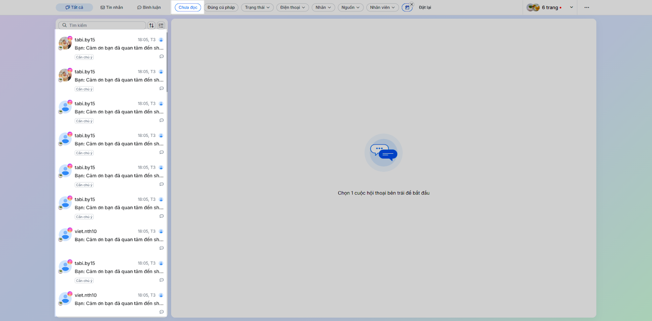Switch to the "Tất cả" tab

[x=74, y=7]
